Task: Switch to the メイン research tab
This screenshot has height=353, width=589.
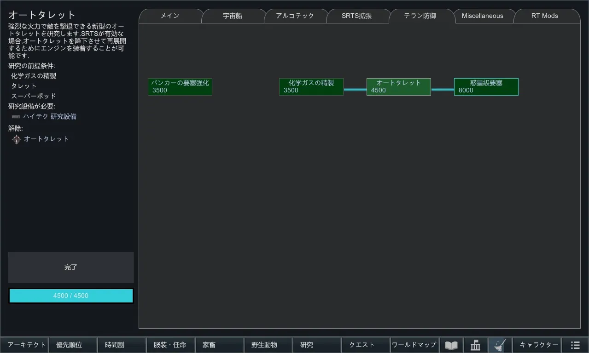Action: click(x=170, y=16)
